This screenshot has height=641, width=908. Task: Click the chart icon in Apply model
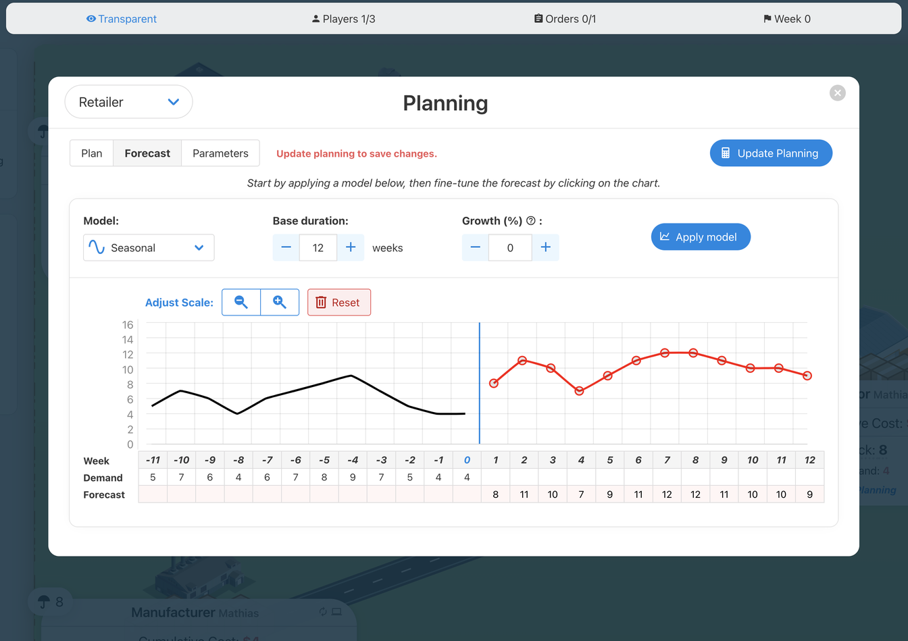[665, 237]
